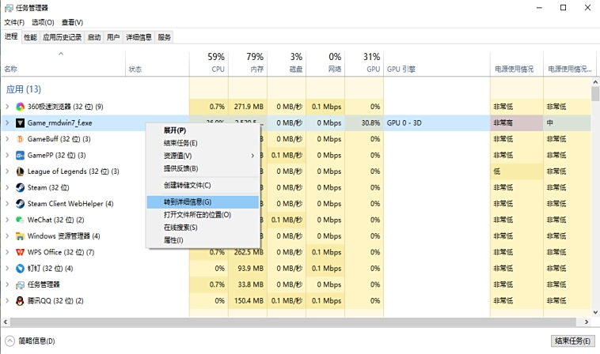Expand the Windows 资源管理器 process group

8,236
